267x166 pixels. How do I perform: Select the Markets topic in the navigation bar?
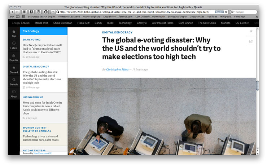tap(226, 23)
